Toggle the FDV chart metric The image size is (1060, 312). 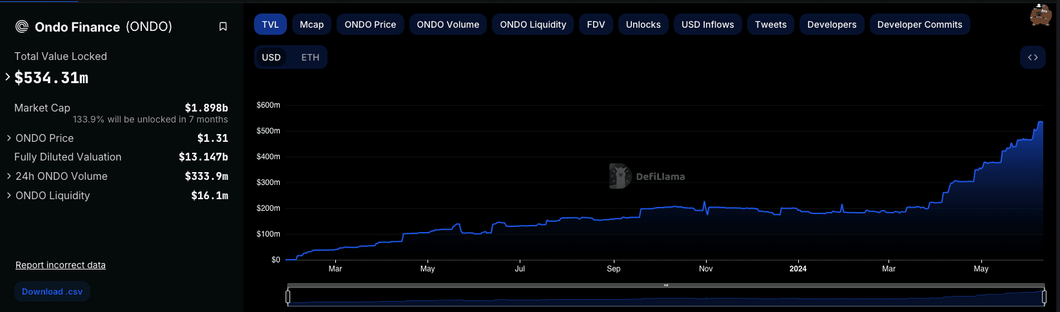pyautogui.click(x=596, y=24)
